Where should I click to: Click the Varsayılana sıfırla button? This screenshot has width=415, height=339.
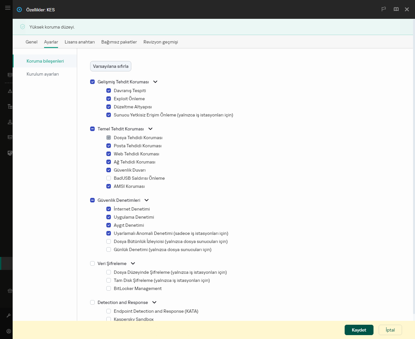coord(111,66)
